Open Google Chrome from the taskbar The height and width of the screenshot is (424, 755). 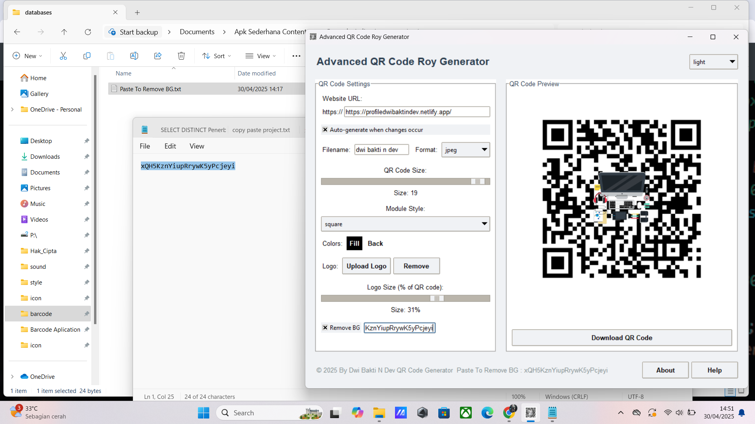pyautogui.click(x=509, y=413)
